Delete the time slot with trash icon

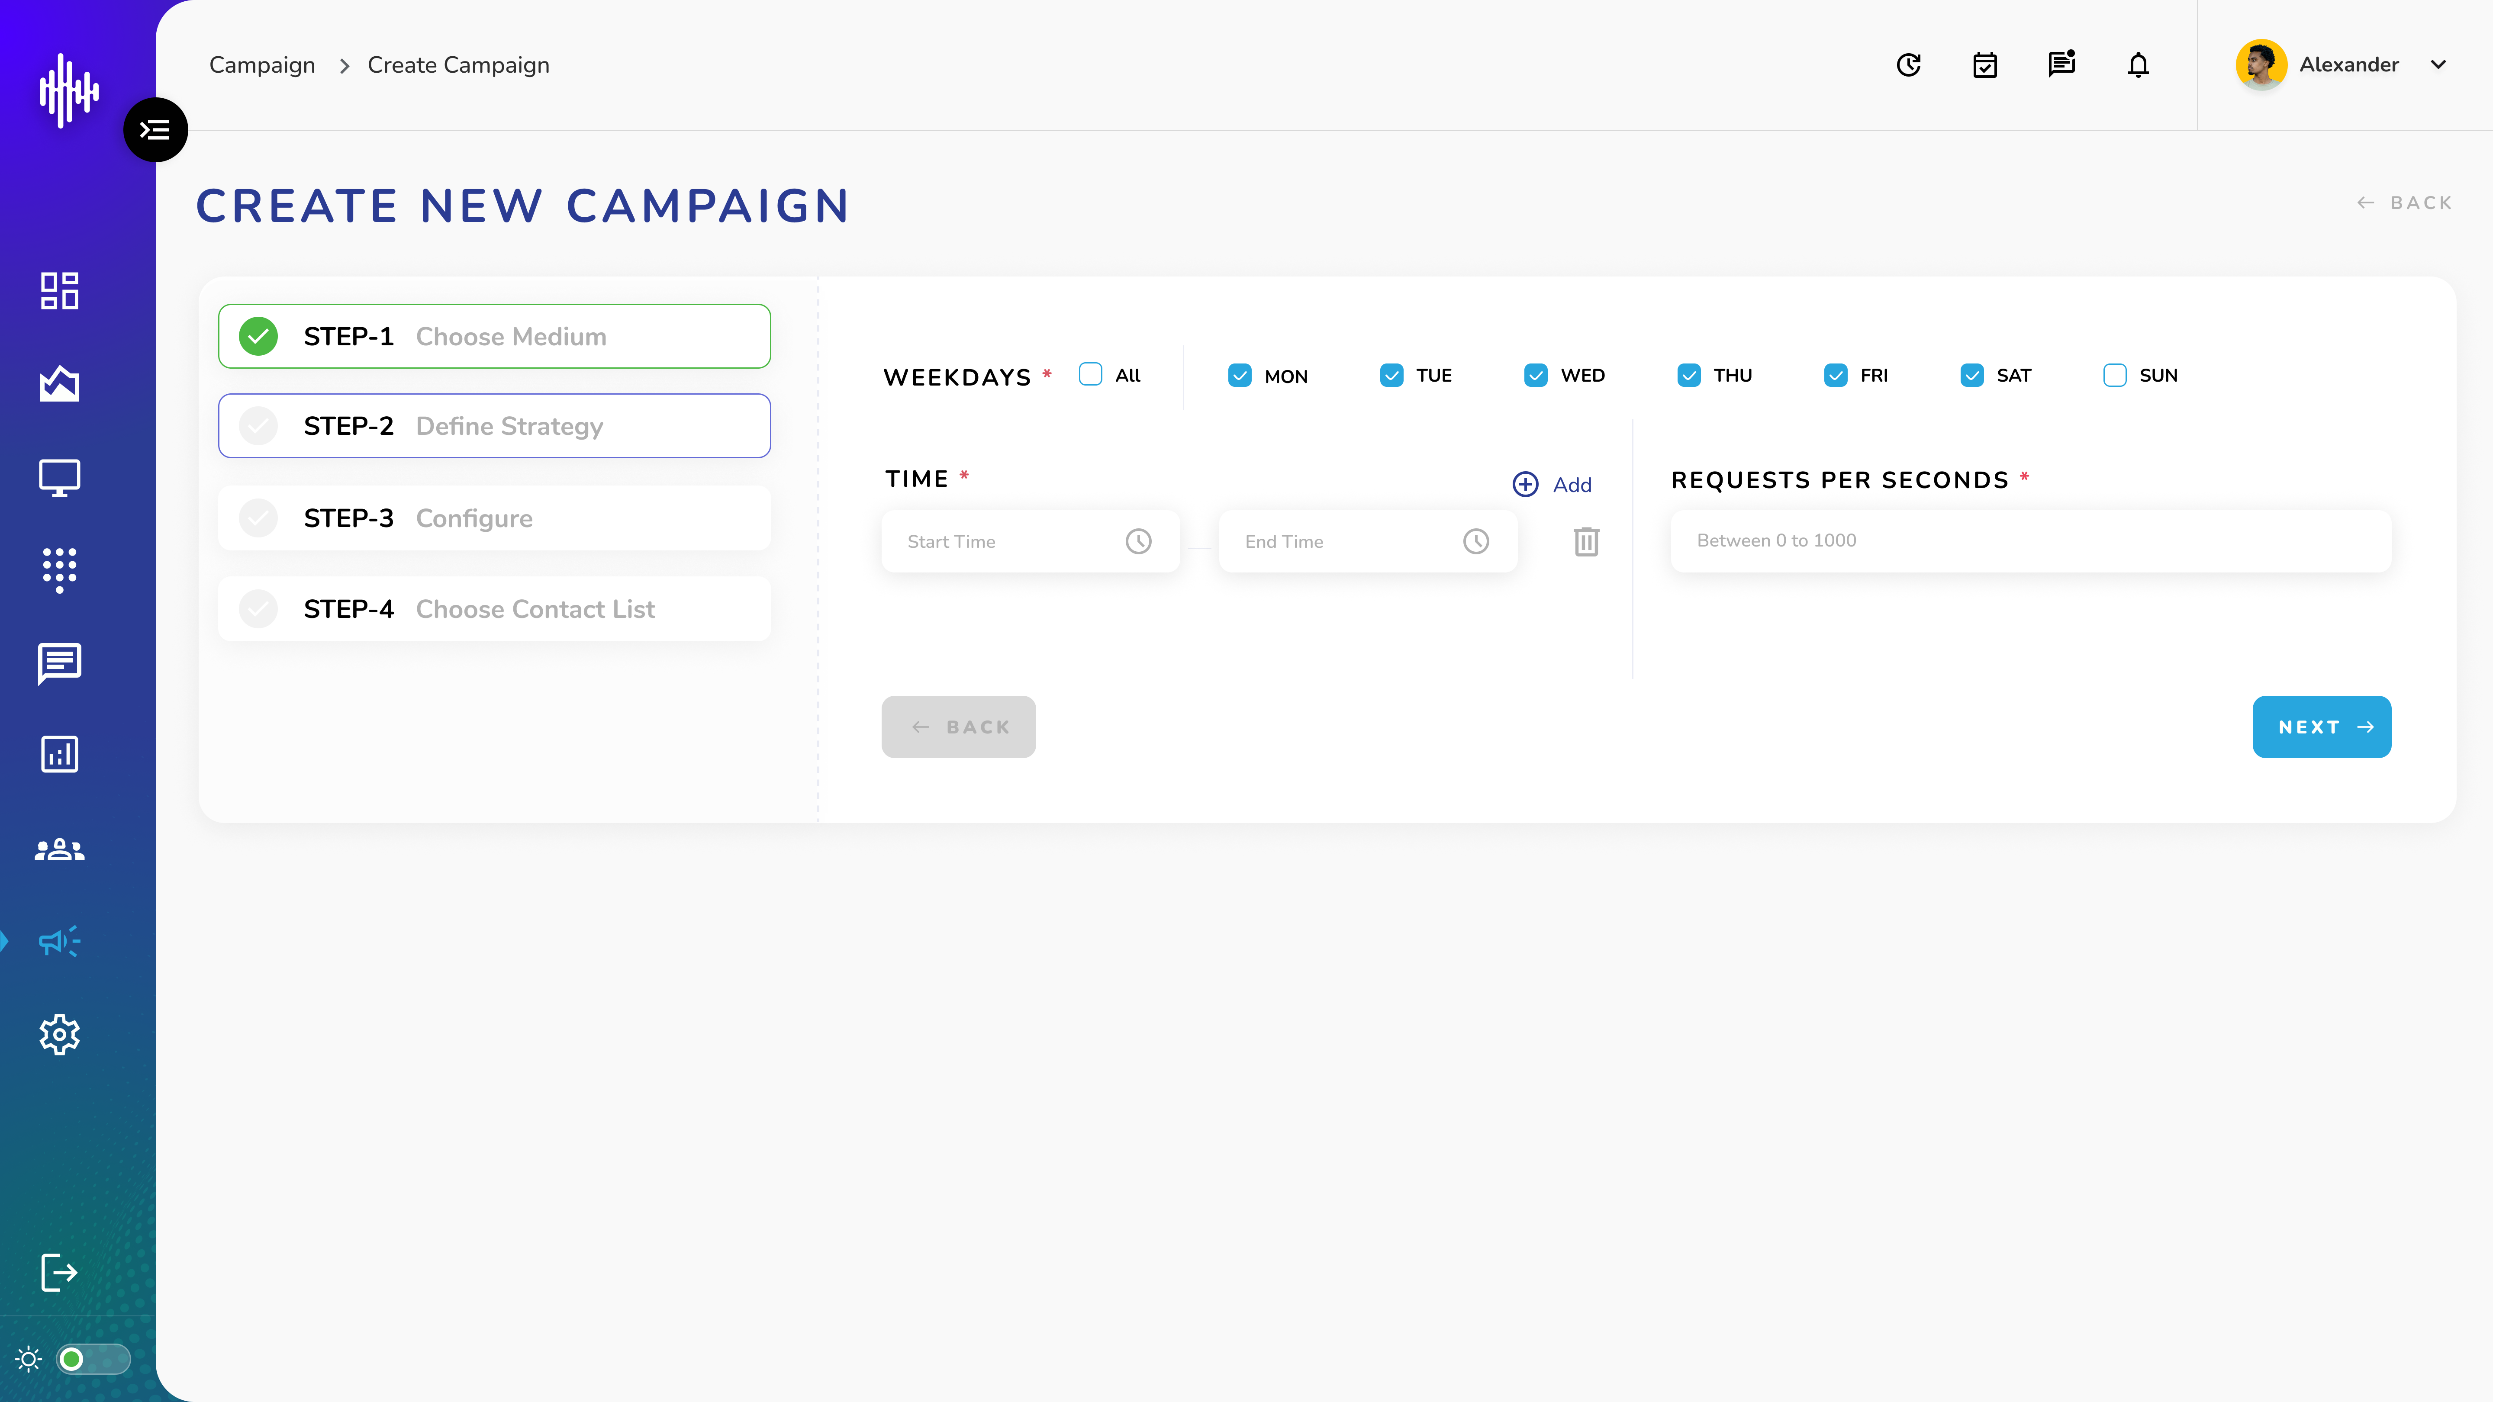click(1586, 541)
